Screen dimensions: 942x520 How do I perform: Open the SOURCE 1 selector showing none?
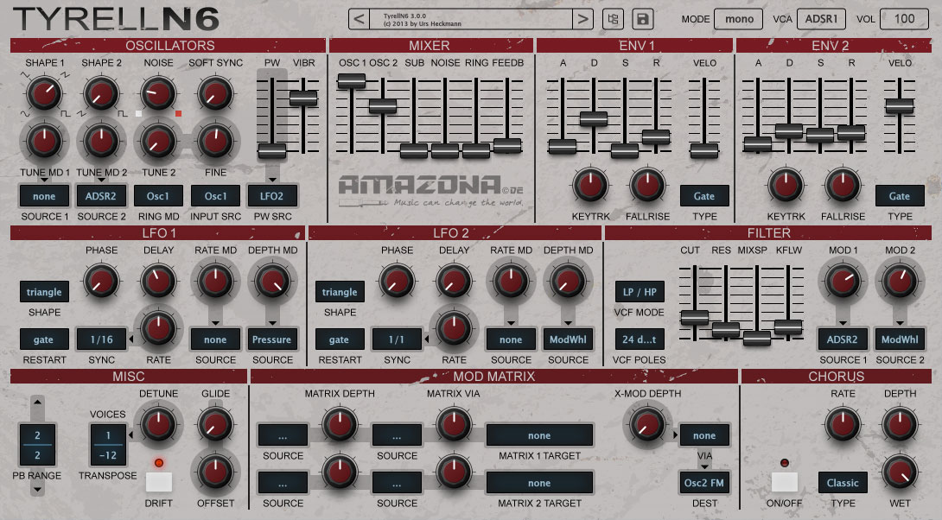pyautogui.click(x=44, y=196)
